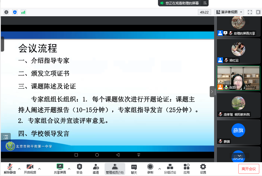Screen dimensions: 262x176
Task: Open the 应用 apps menu
Action: (187, 169)
